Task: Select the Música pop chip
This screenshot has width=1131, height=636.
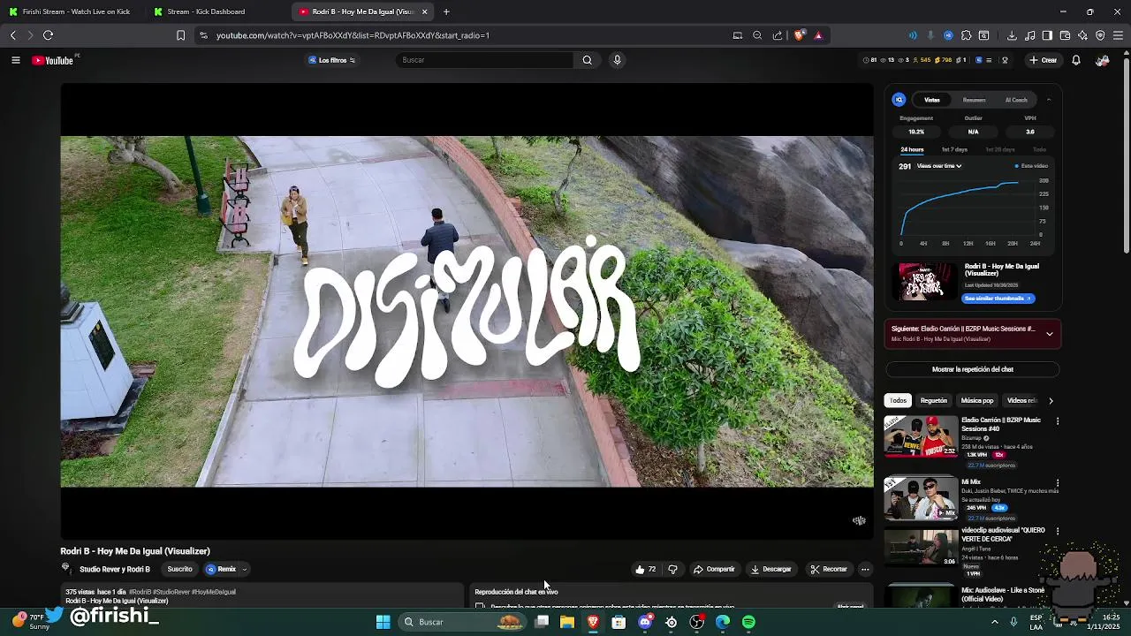Action: pos(977,401)
